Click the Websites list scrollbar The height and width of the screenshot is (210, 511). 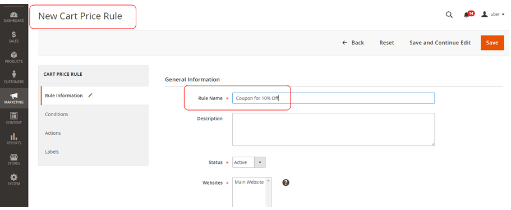269,193
